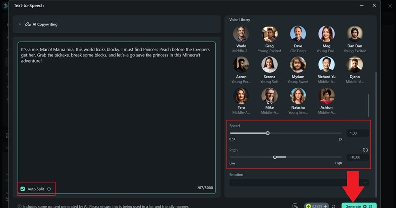Click the Speed slider handle
The width and height of the screenshot is (396, 208).
pos(268,133)
